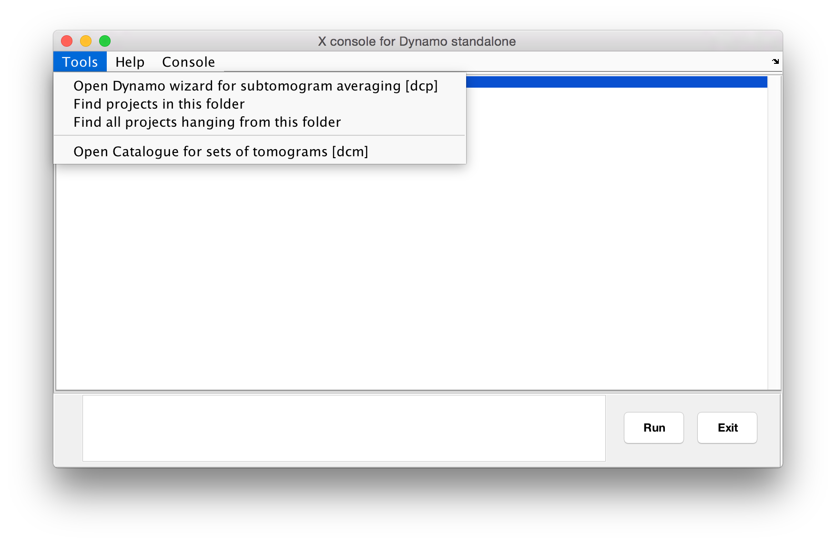Image resolution: width=836 pixels, height=544 pixels.
Task: Maximize the window with the green button
Action: tap(105, 41)
